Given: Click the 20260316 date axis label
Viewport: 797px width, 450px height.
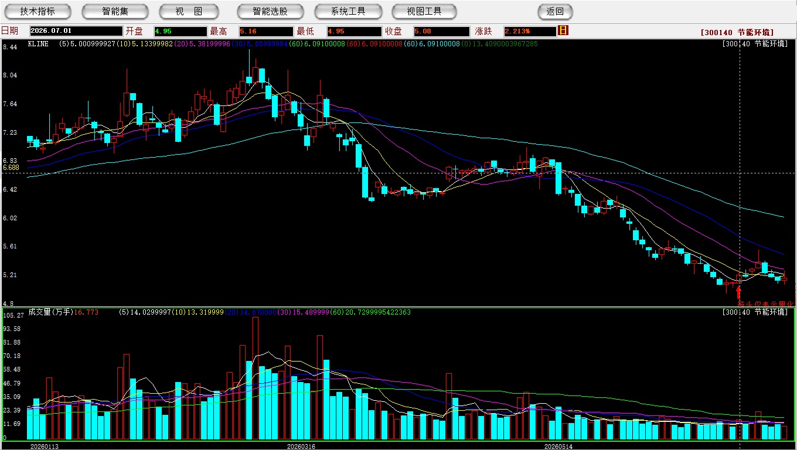Looking at the screenshot, I should (x=301, y=446).
